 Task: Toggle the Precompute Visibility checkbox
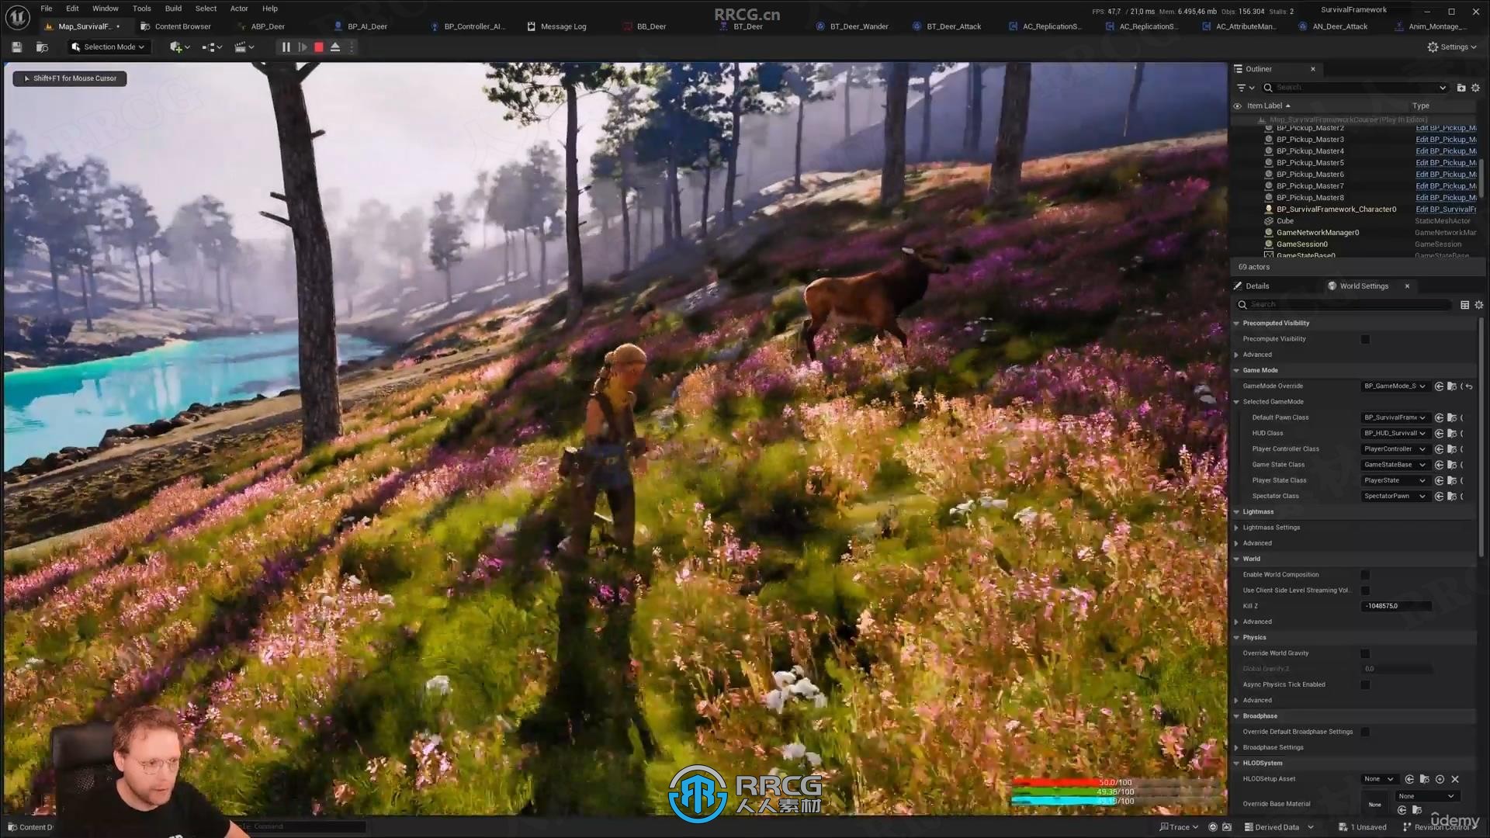pyautogui.click(x=1365, y=339)
